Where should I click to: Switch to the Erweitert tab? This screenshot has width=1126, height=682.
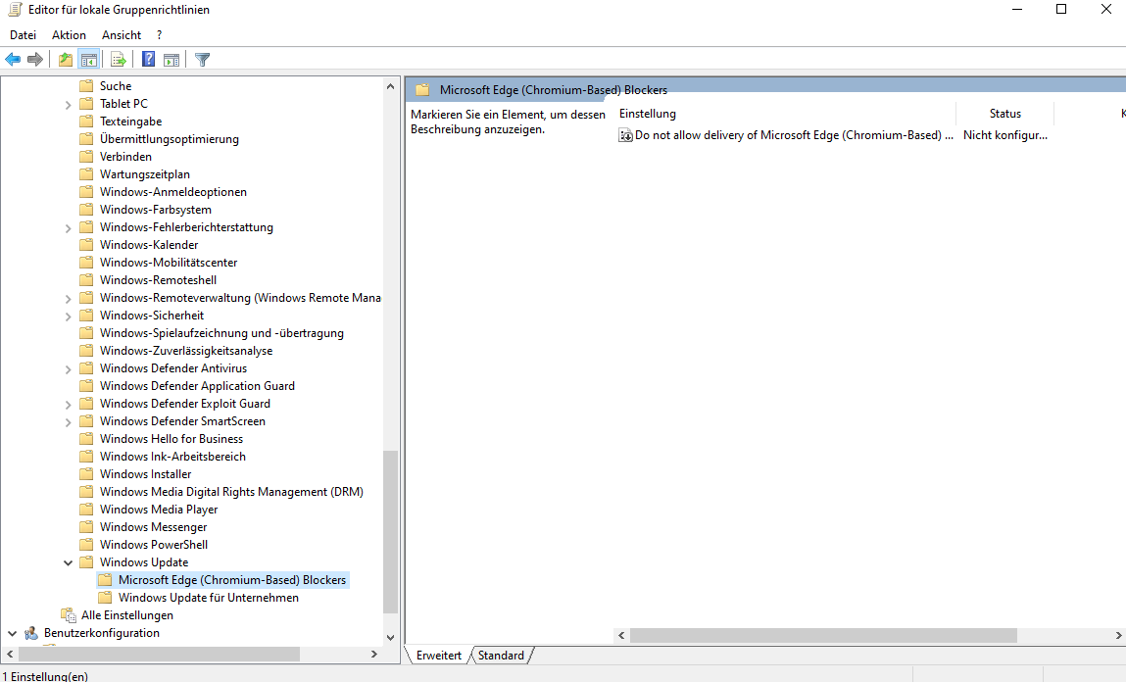point(439,656)
